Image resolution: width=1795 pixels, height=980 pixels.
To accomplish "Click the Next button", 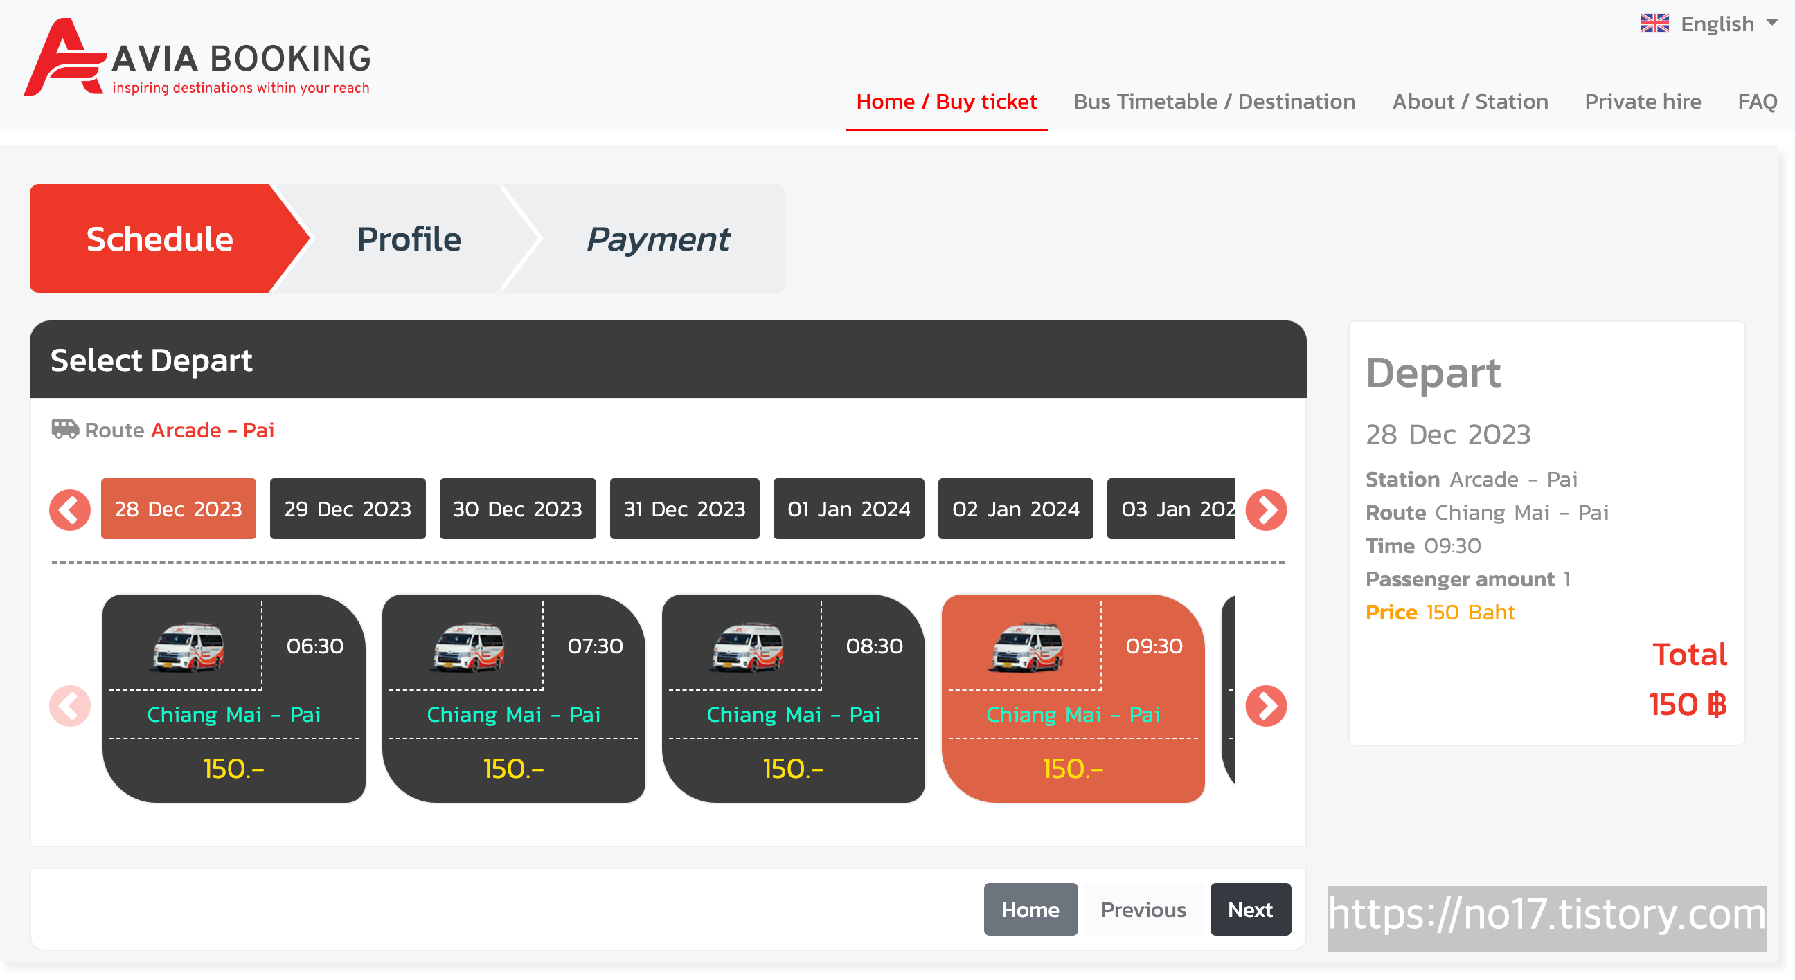I will point(1251,909).
